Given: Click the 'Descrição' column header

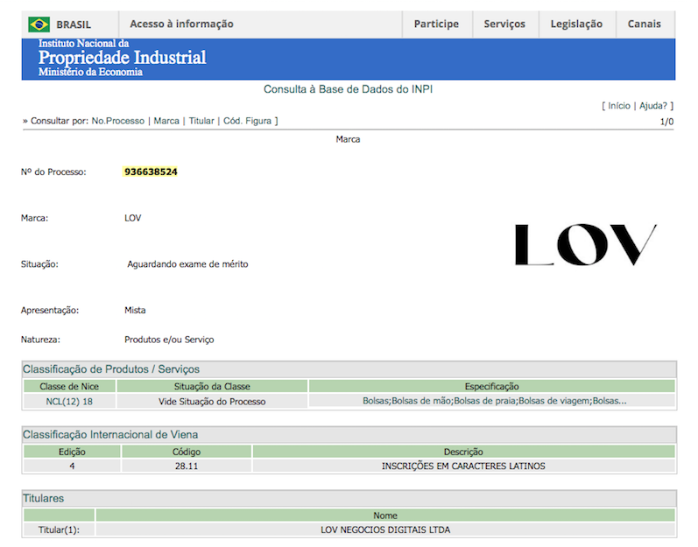Looking at the screenshot, I should point(463,452).
